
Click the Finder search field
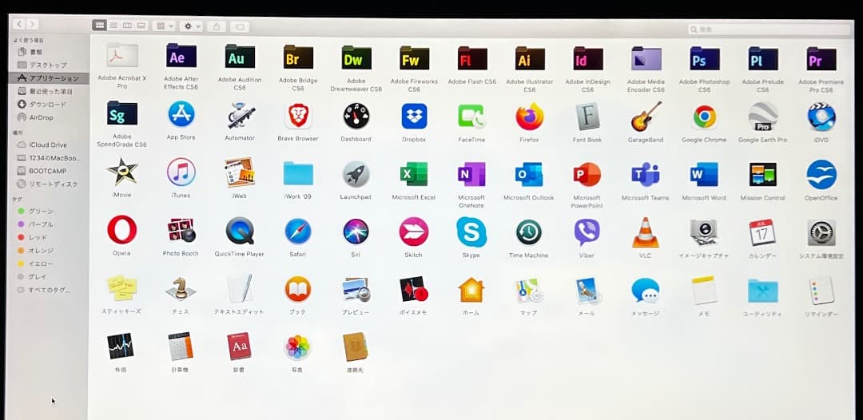770,30
